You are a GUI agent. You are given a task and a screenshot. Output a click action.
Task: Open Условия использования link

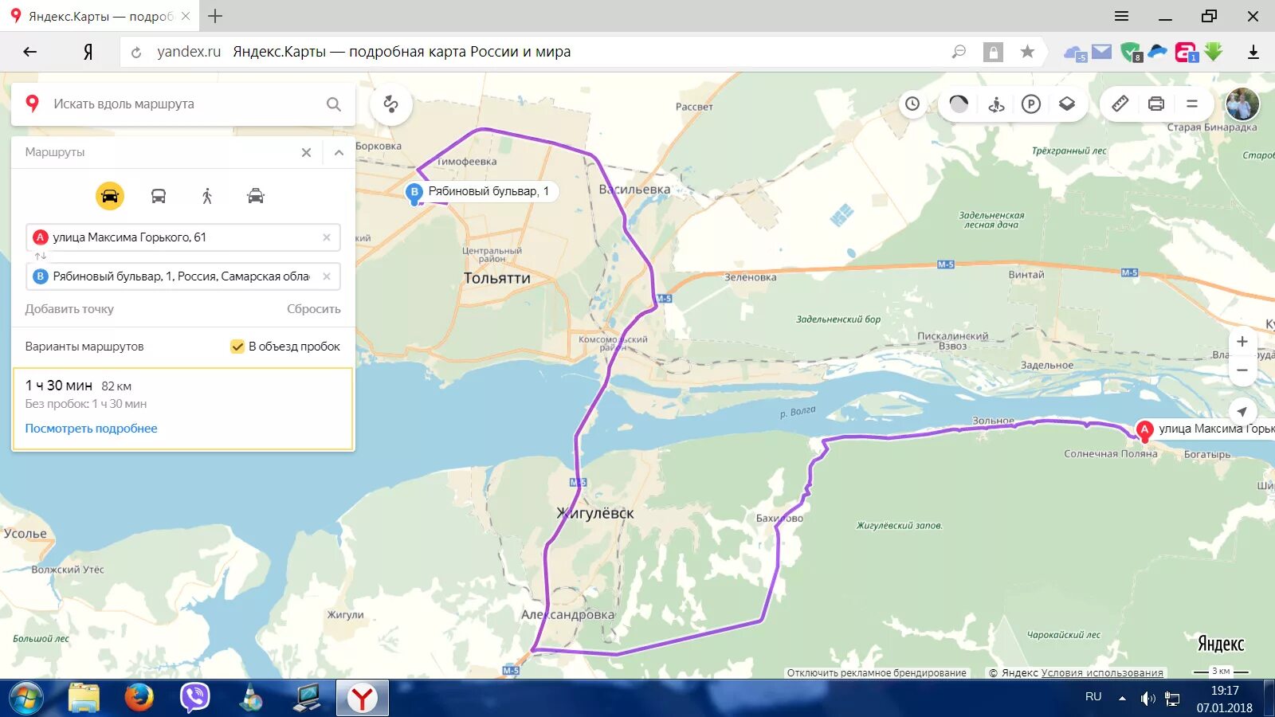coord(1102,673)
